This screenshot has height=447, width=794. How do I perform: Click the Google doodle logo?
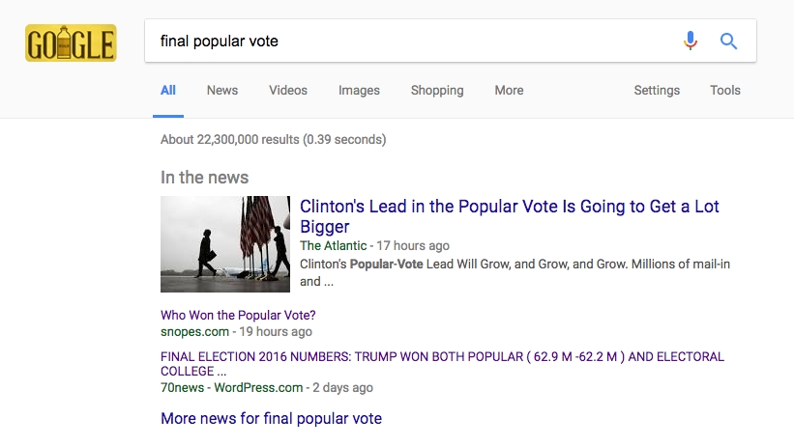coord(71,43)
